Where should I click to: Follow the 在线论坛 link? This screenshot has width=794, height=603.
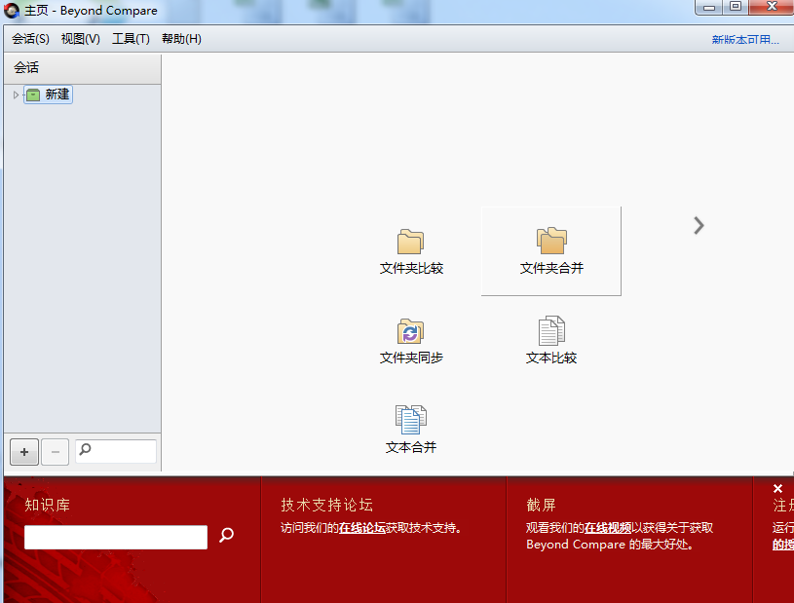pyautogui.click(x=362, y=528)
